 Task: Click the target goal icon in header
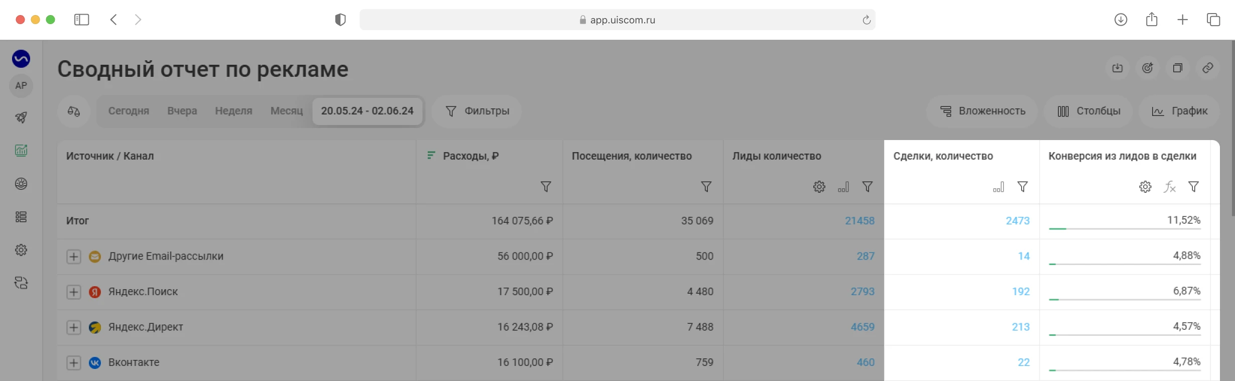click(x=1148, y=68)
